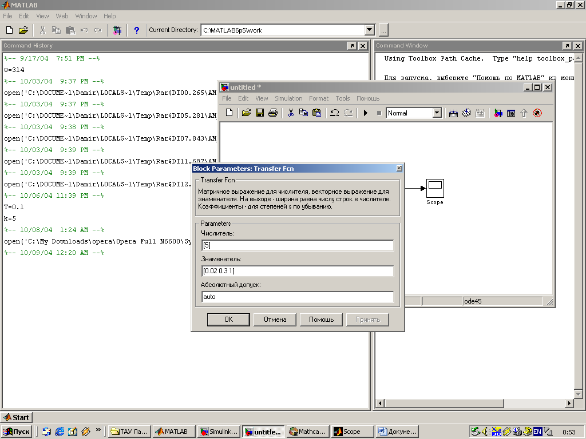Click the Command Window horizontal scrollbar right arrow
Image resolution: width=586 pixels, height=439 pixels.
tap(569, 404)
